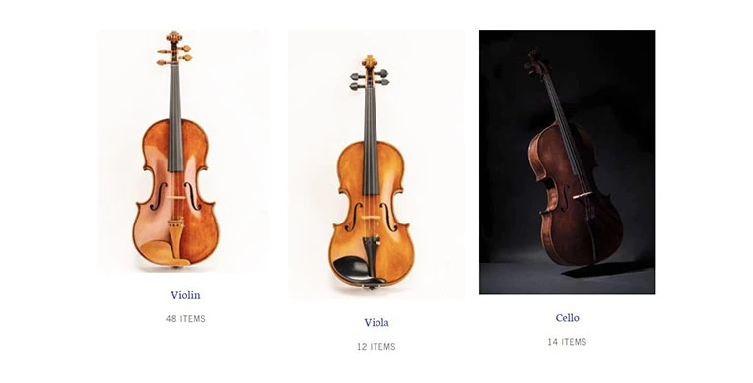This screenshot has height=383, width=753.
Task: Click the violin's orange tuning pegs
Action: 174,55
